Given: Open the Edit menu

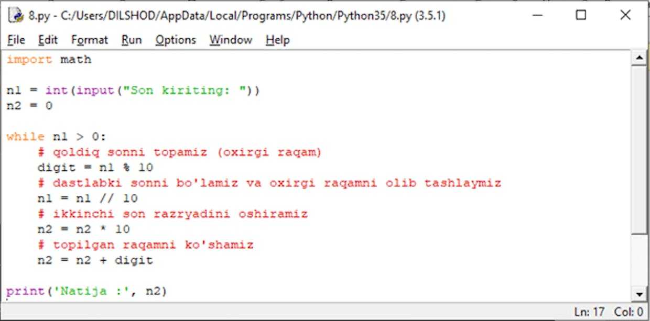Looking at the screenshot, I should point(48,40).
